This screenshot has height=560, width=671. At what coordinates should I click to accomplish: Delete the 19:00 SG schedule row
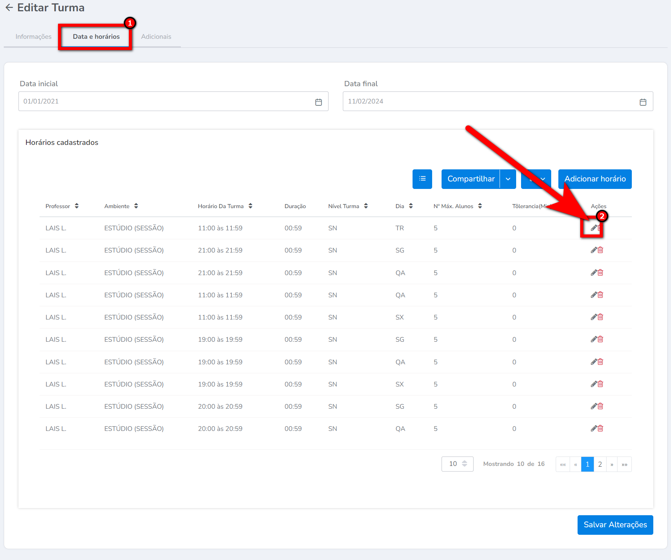point(601,339)
